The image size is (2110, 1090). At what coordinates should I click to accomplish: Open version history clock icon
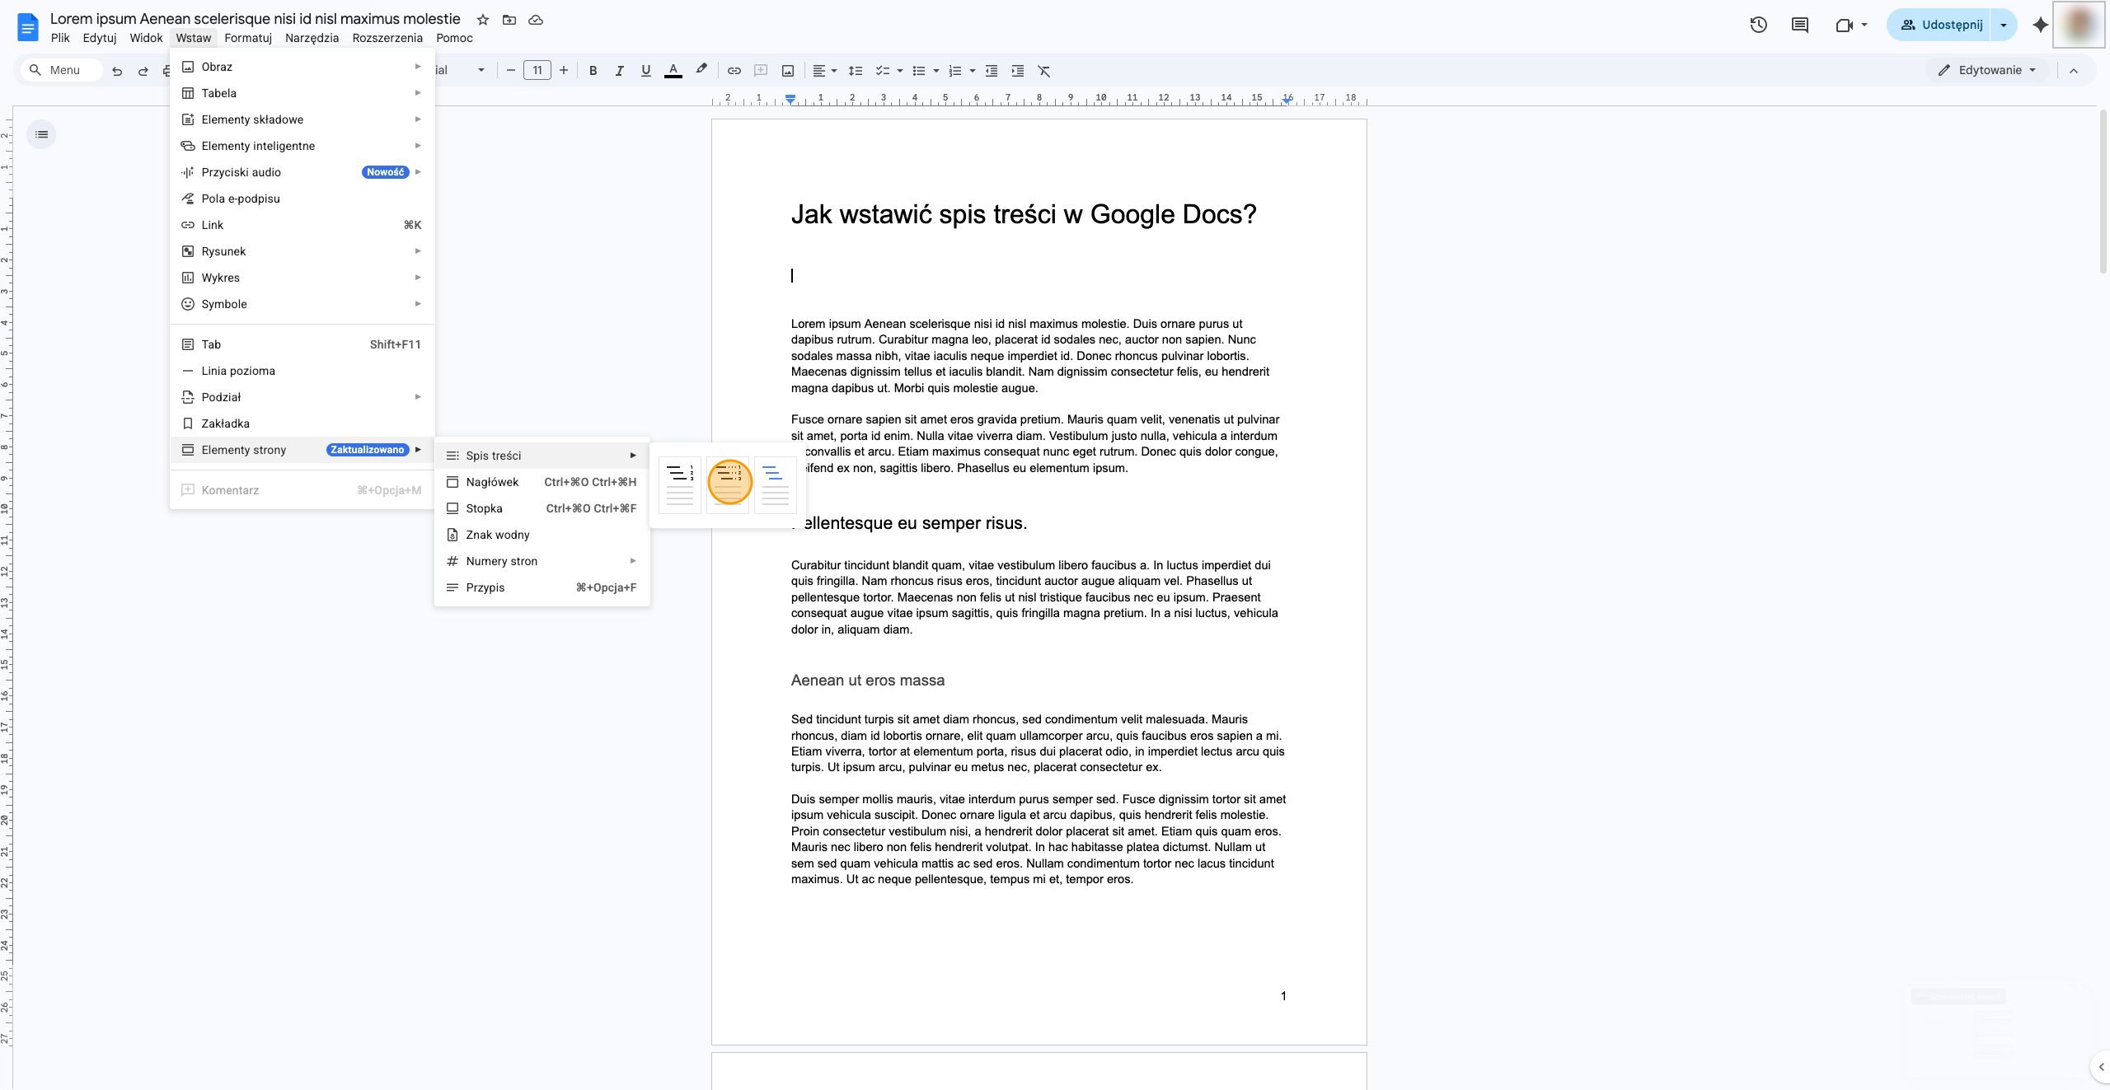1758,25
